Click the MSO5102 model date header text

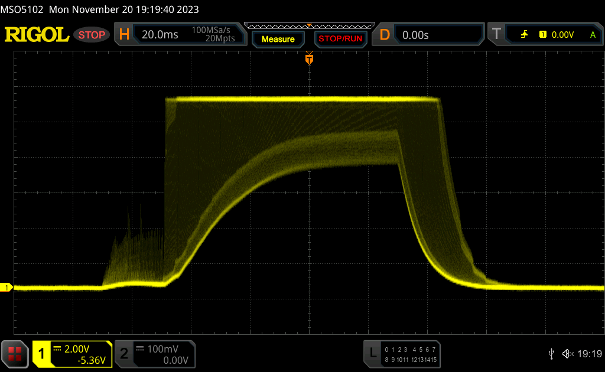[x=99, y=9]
